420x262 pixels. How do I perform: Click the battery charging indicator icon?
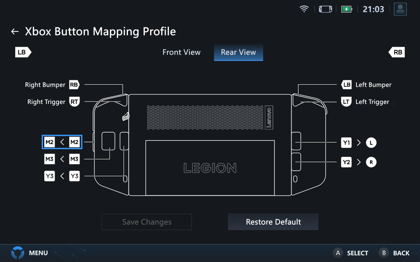(x=347, y=9)
